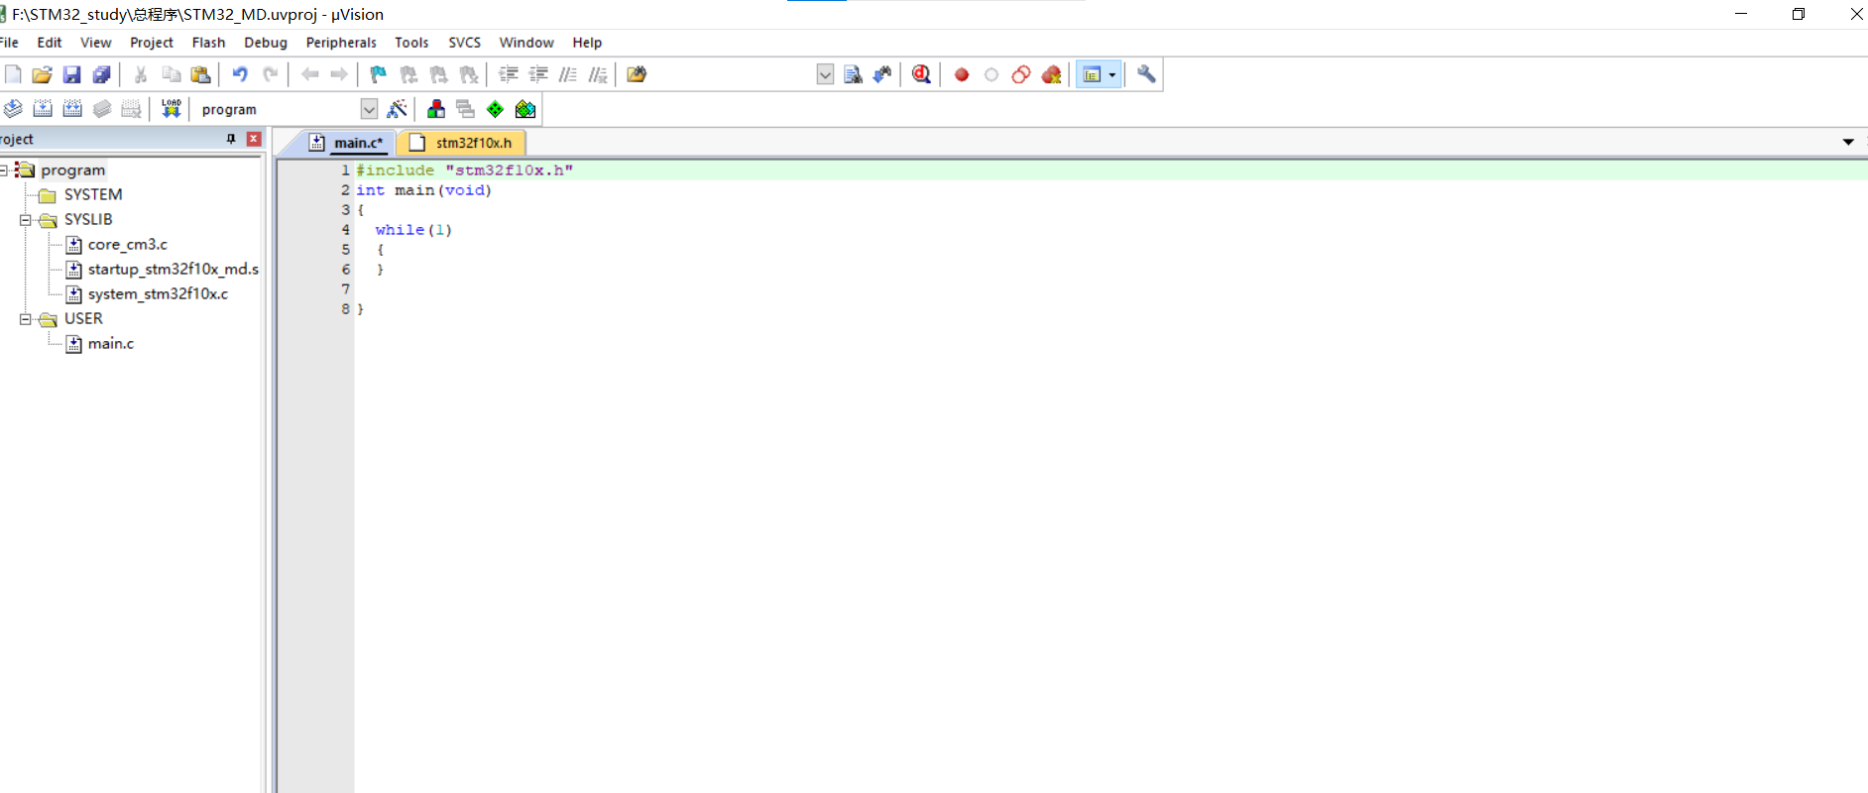Open Find in Files
This screenshot has width=1868, height=793.
(637, 74)
